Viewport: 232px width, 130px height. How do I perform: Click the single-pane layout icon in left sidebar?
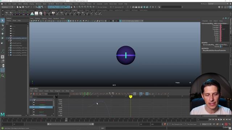coord(3,57)
